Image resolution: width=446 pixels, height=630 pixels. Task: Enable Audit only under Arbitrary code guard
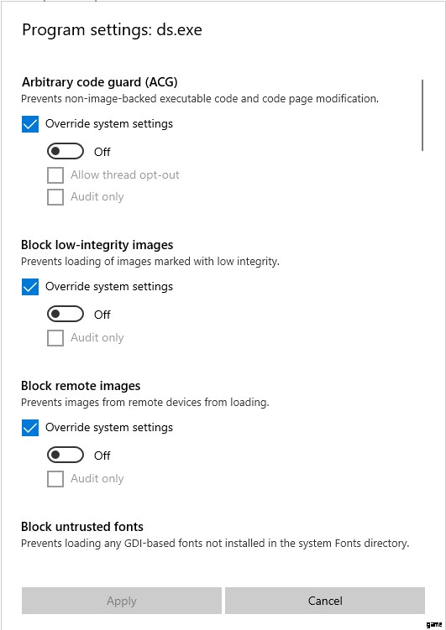[x=55, y=197]
